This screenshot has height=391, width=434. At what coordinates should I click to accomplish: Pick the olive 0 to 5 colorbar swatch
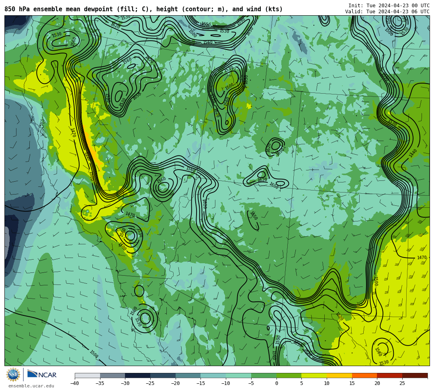[x=289, y=375]
